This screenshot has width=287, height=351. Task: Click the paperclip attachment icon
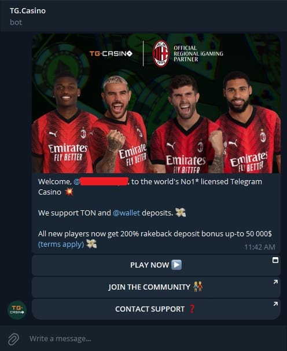click(x=13, y=339)
